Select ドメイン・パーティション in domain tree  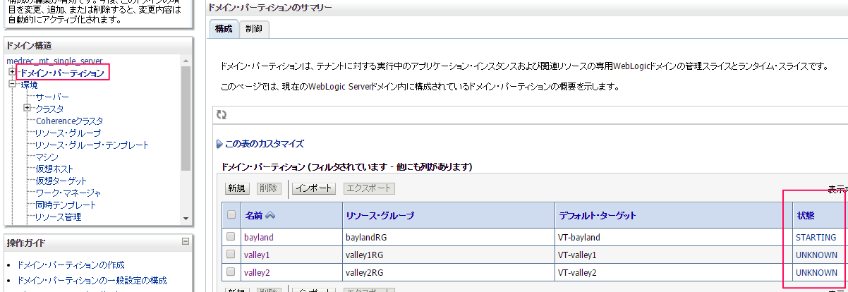pos(62,73)
